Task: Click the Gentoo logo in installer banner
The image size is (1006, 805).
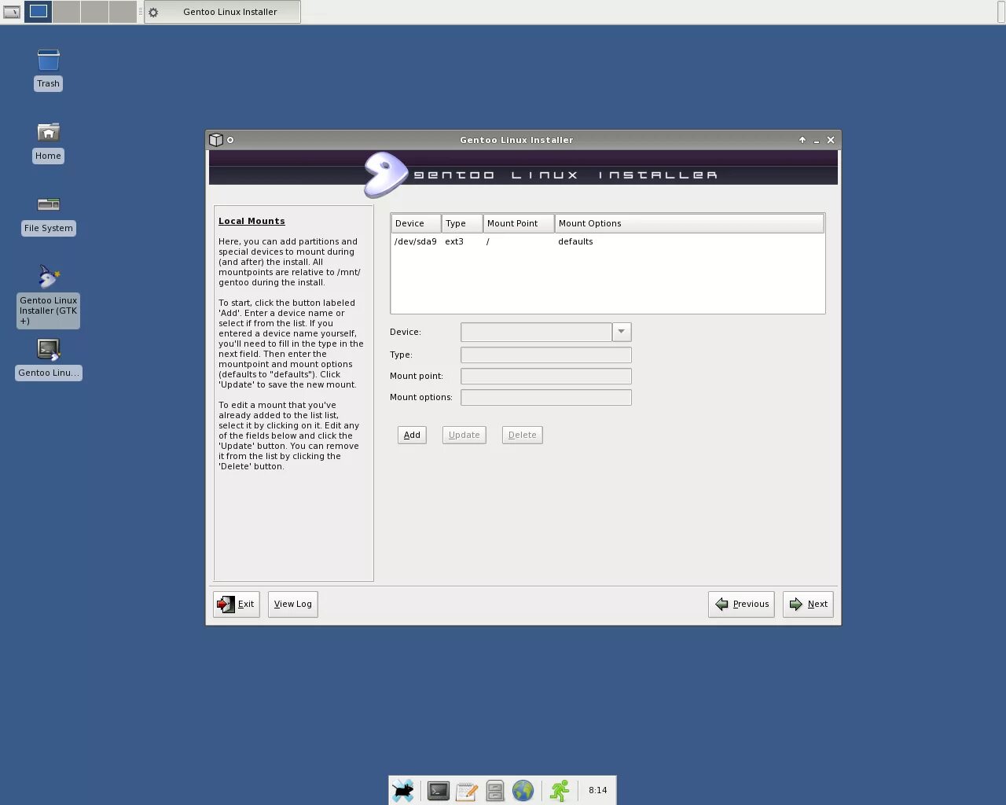Action: pos(384,174)
